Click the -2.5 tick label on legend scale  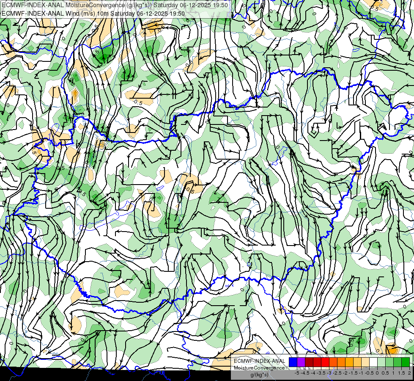337,373
